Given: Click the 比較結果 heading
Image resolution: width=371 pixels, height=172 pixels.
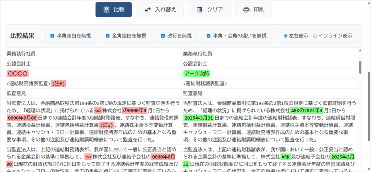Looking at the screenshot, I should pos(22,36).
